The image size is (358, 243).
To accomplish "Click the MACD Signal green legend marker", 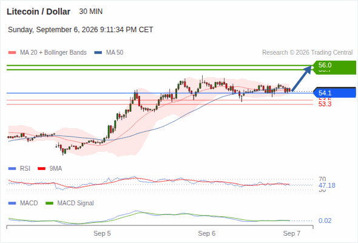I will pyautogui.click(x=49, y=204).
